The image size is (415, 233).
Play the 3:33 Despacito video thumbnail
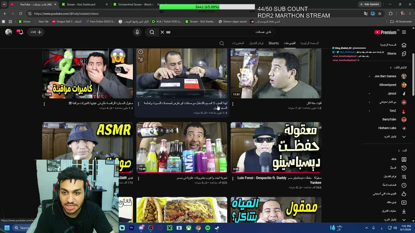pyautogui.click(x=276, y=147)
